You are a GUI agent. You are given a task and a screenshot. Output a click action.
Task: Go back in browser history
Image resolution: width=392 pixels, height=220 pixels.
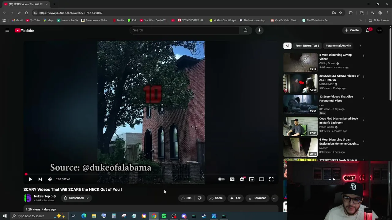[x=4, y=13]
